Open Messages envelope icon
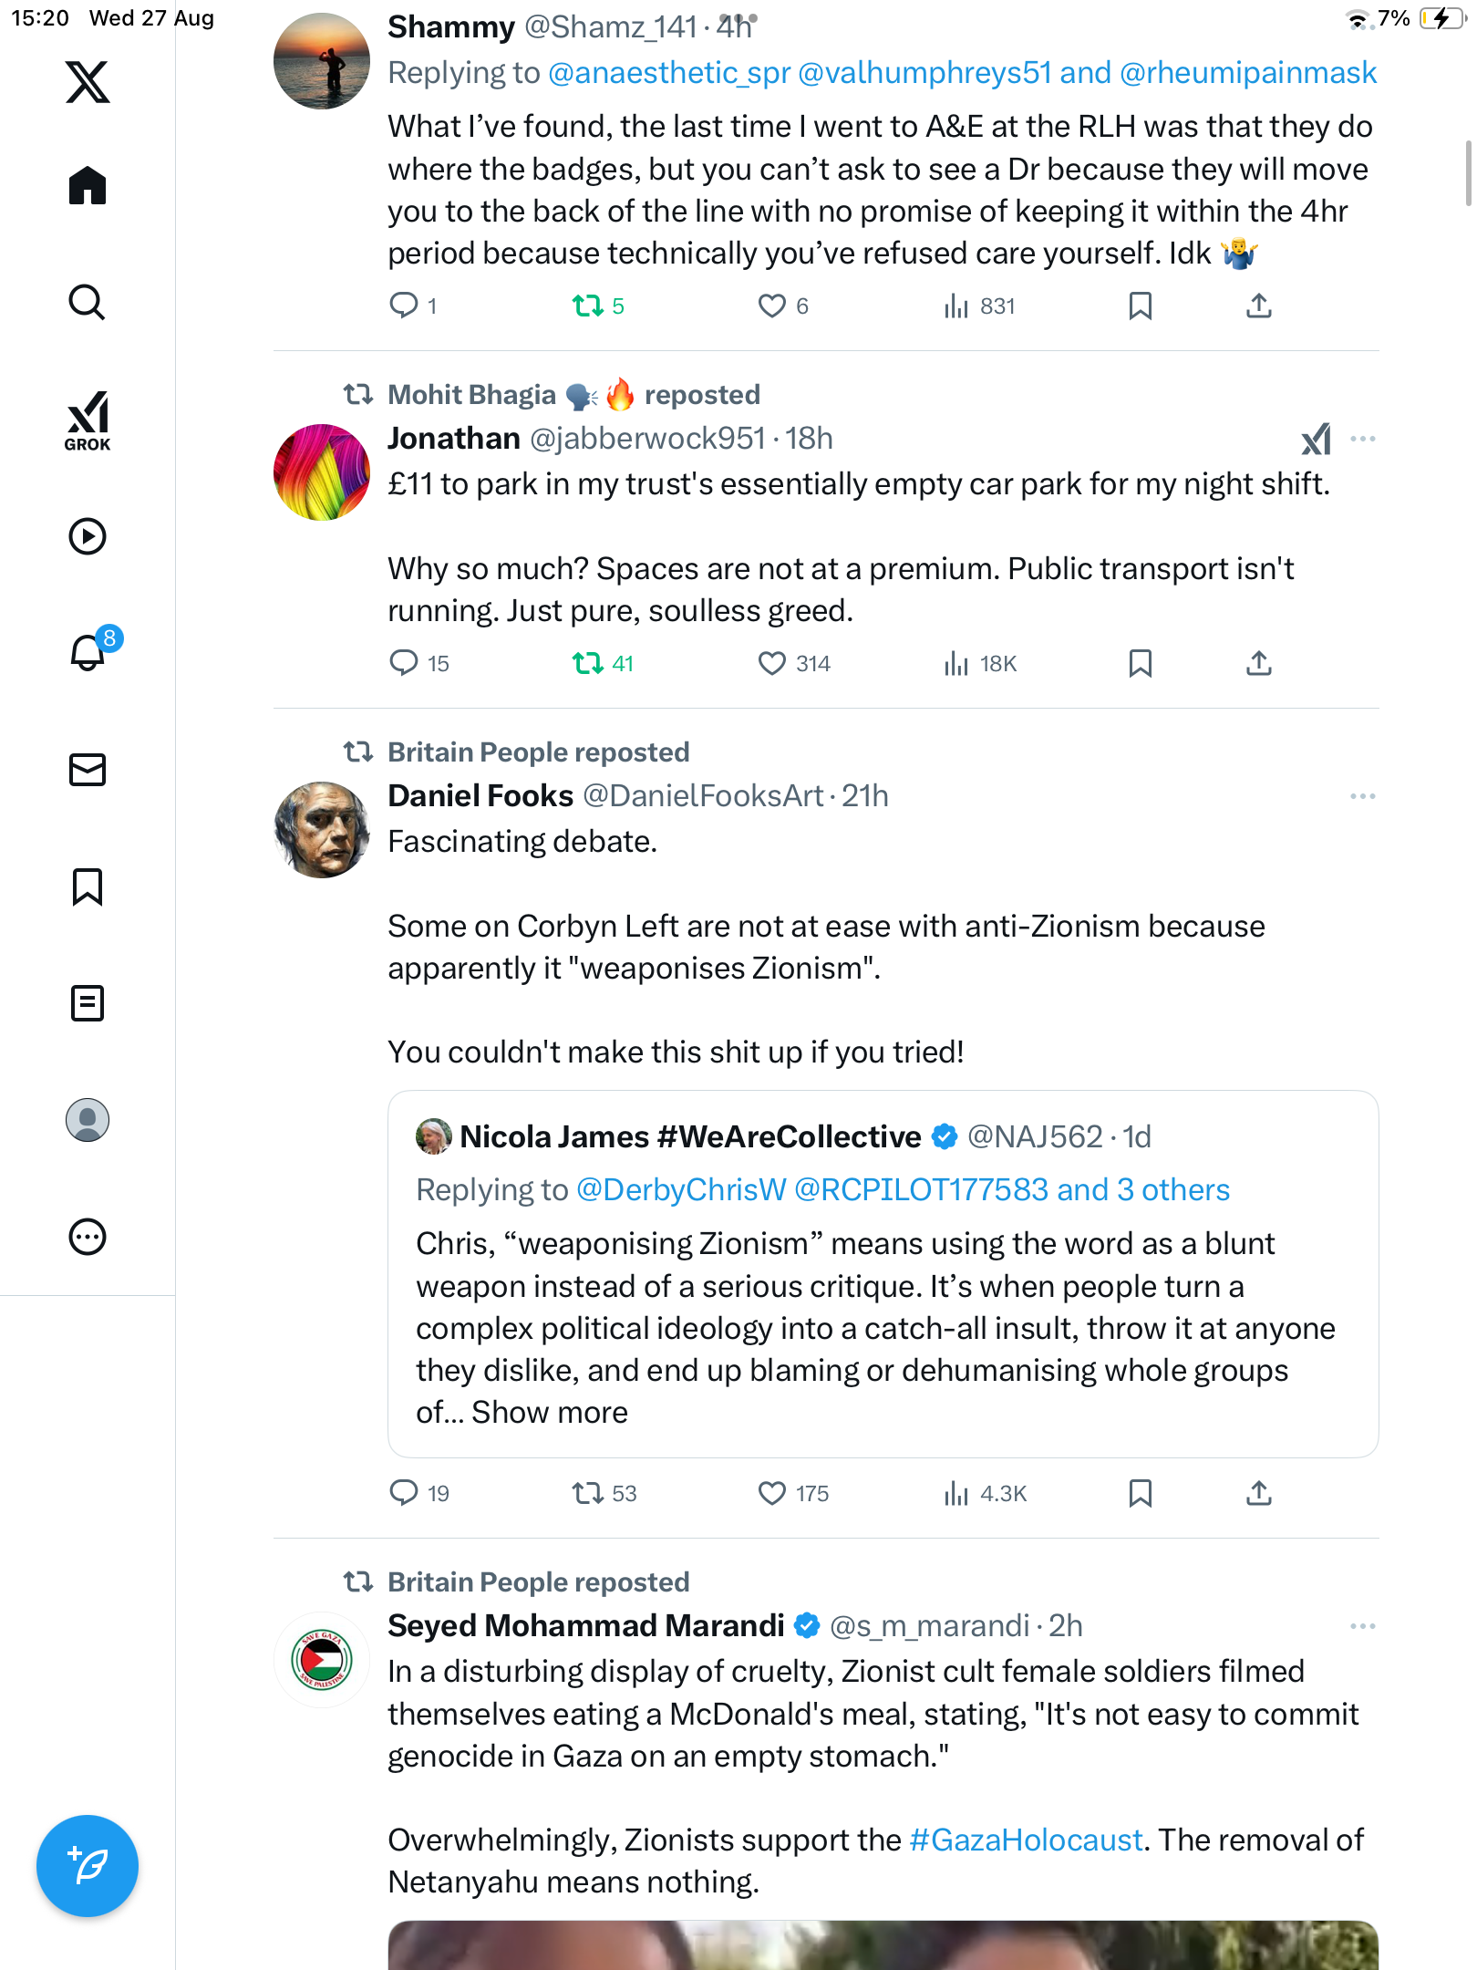 [88, 770]
